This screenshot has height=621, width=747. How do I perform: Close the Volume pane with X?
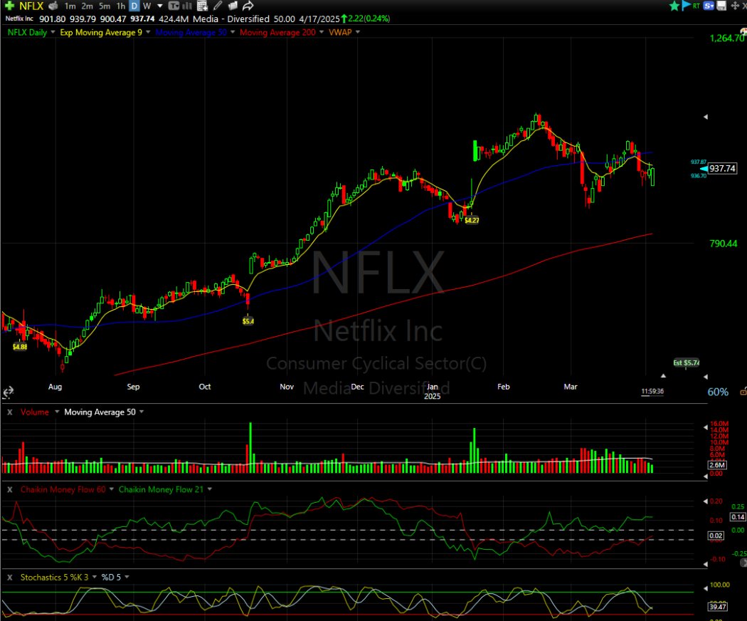9,412
